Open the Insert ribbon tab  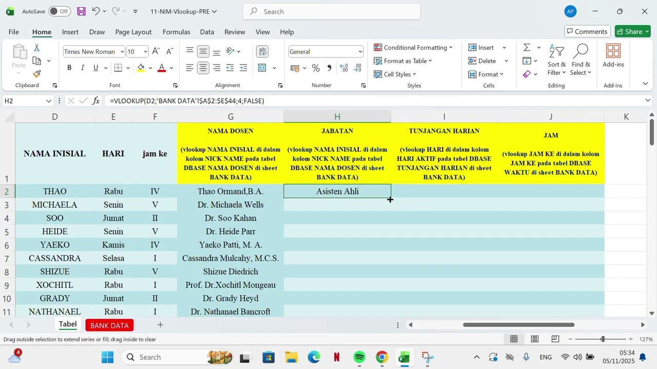tap(70, 32)
